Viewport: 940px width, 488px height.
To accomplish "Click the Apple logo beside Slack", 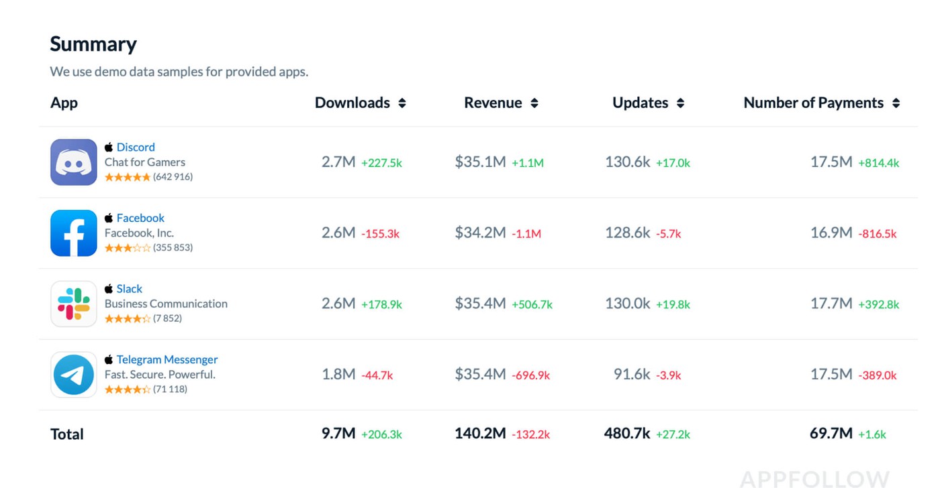I will pos(109,288).
